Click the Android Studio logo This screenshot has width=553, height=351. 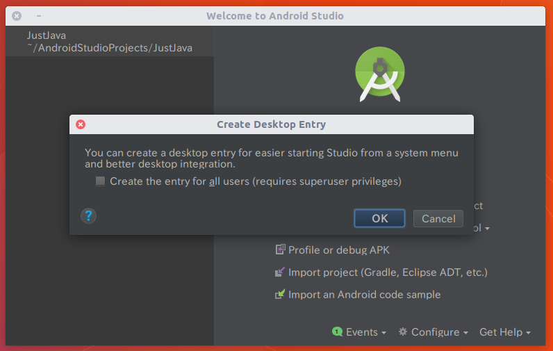click(x=380, y=74)
